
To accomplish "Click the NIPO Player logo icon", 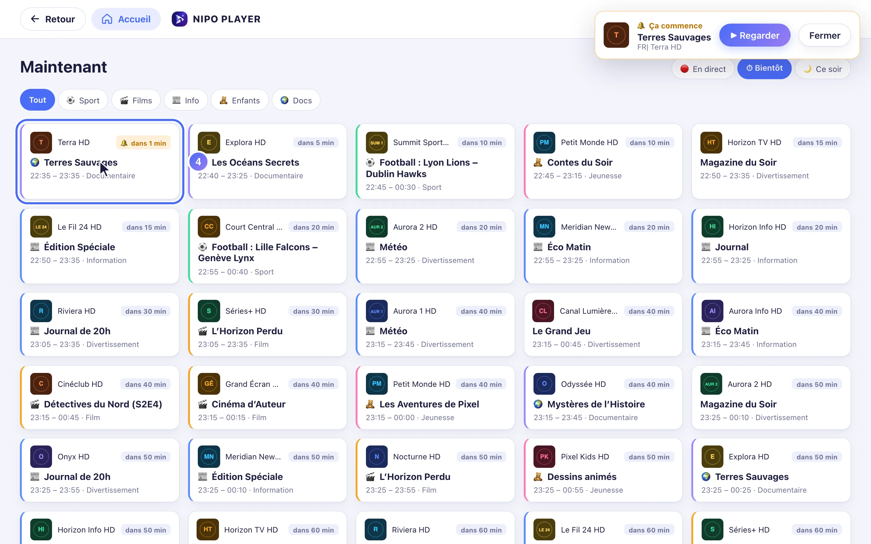I will click(x=179, y=19).
